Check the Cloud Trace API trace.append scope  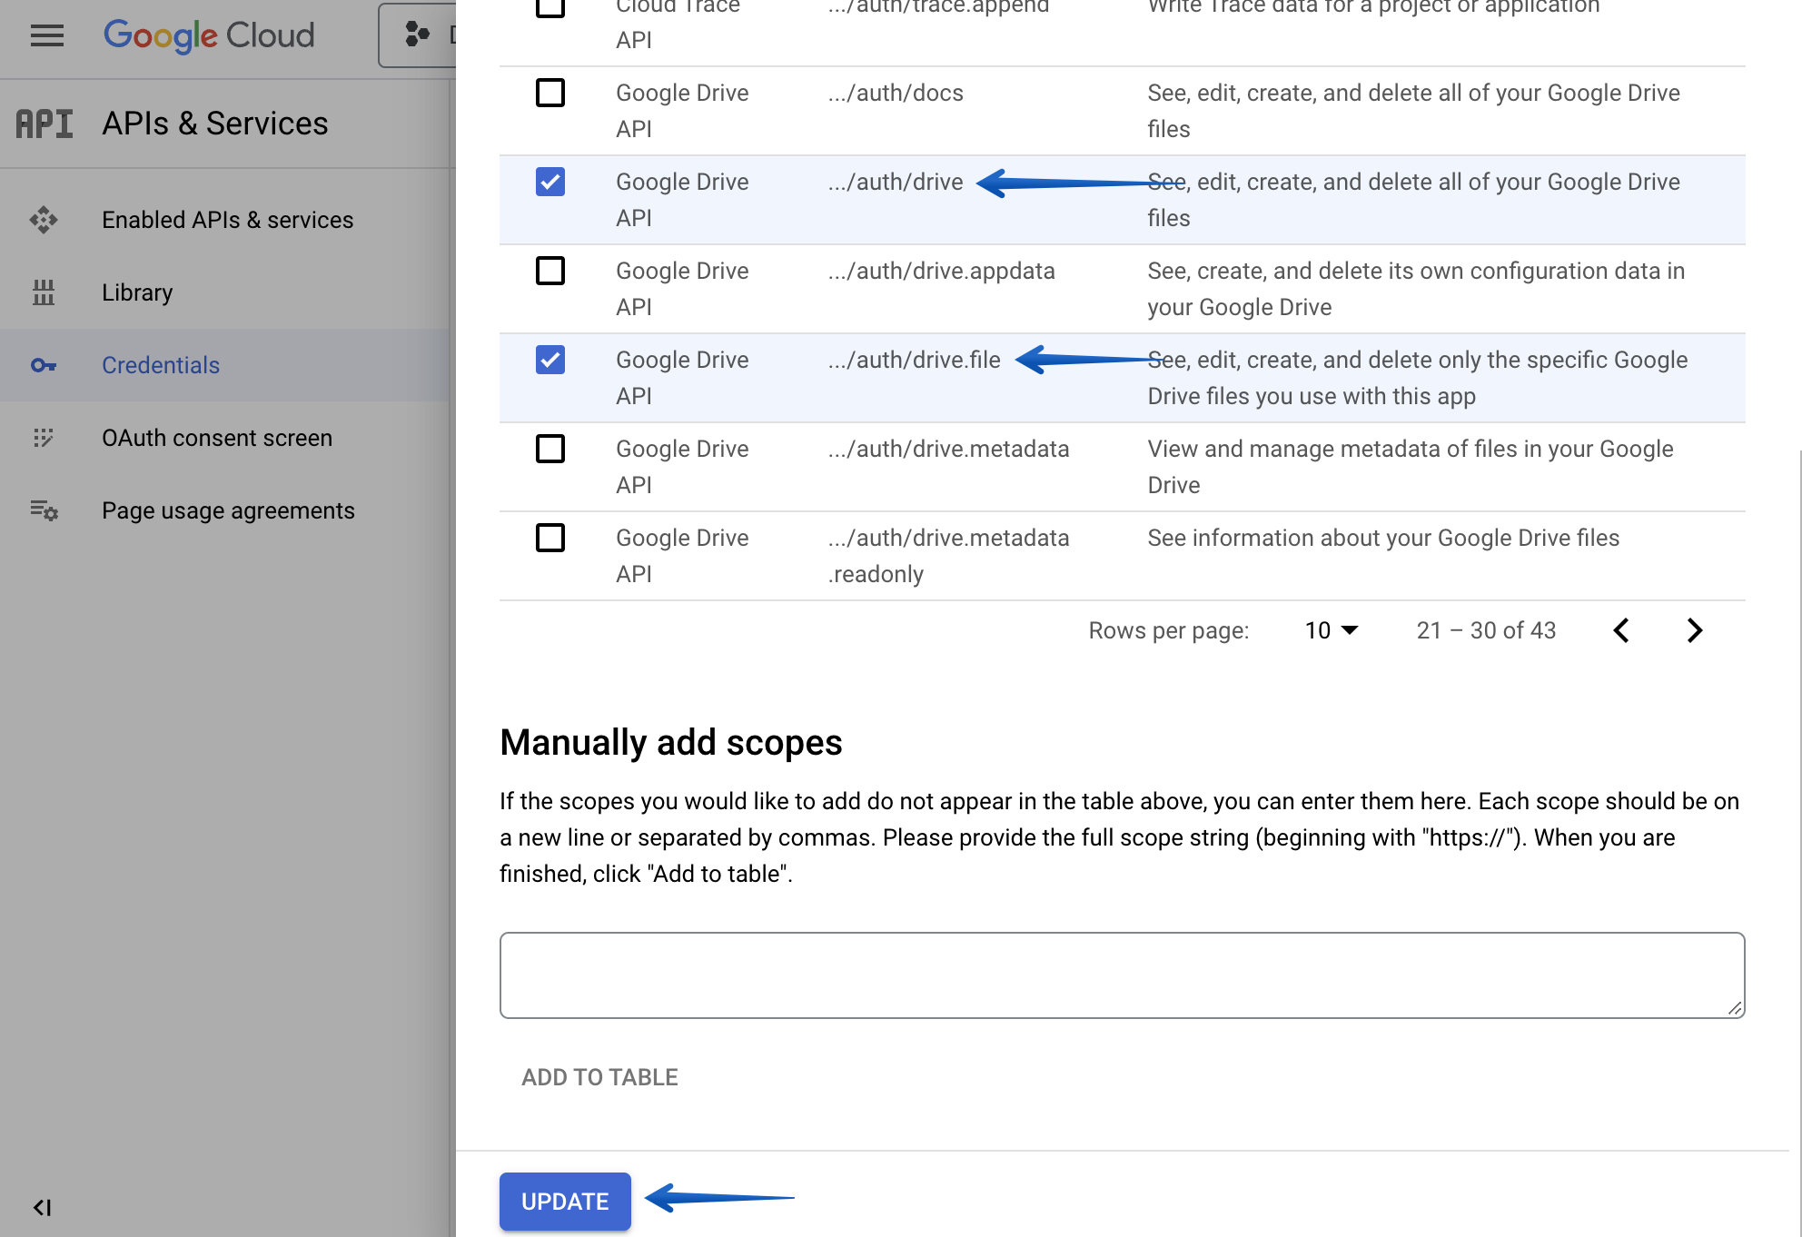pyautogui.click(x=550, y=5)
